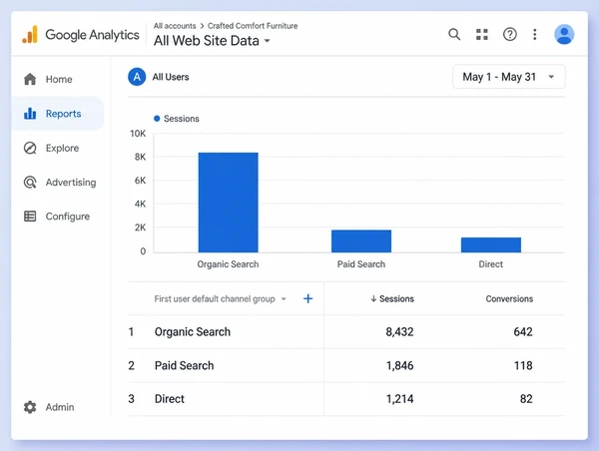Image resolution: width=599 pixels, height=451 pixels.
Task: Open the three-dot more options menu
Action: 534,34
